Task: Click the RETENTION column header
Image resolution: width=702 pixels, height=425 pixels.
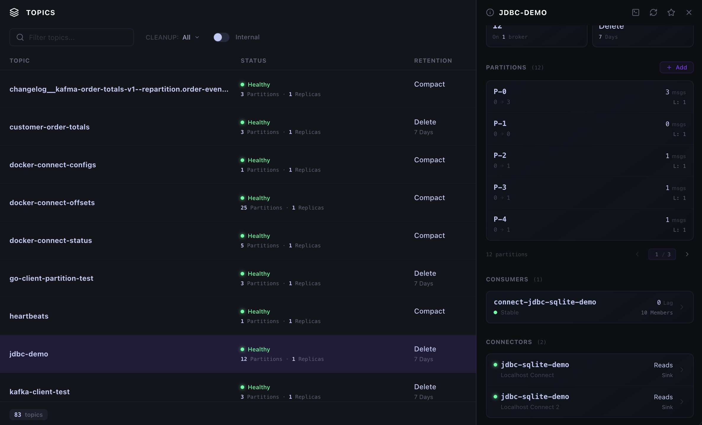Action: 433,61
